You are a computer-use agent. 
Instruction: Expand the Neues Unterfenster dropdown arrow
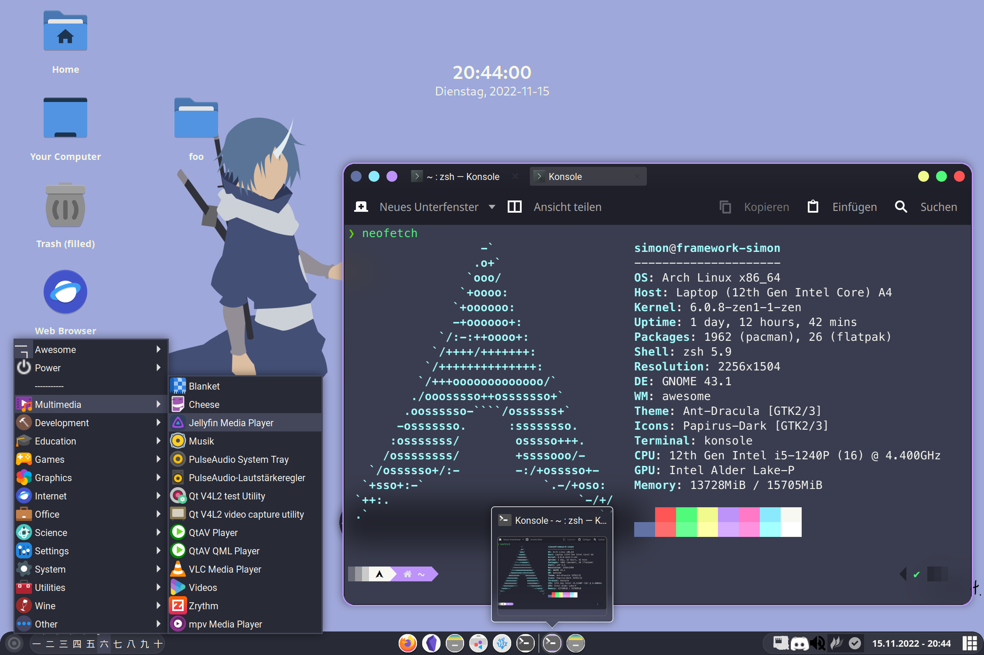click(x=492, y=207)
